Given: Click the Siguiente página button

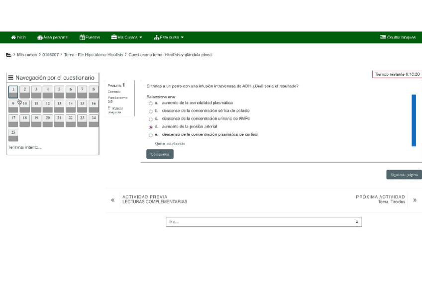Looking at the screenshot, I should 404,175.
